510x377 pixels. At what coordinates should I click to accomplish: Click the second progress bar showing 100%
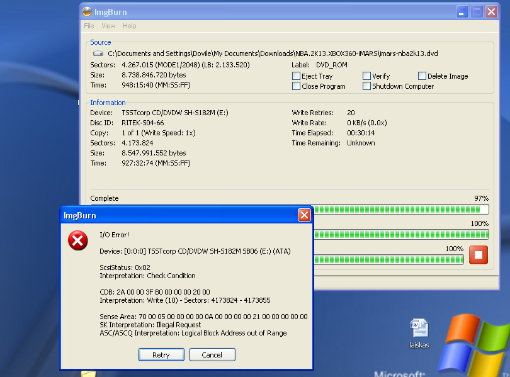point(401,234)
